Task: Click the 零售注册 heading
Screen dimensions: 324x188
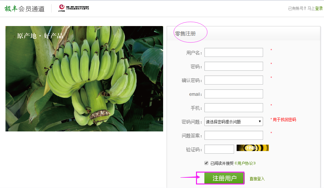Action: [x=185, y=33]
